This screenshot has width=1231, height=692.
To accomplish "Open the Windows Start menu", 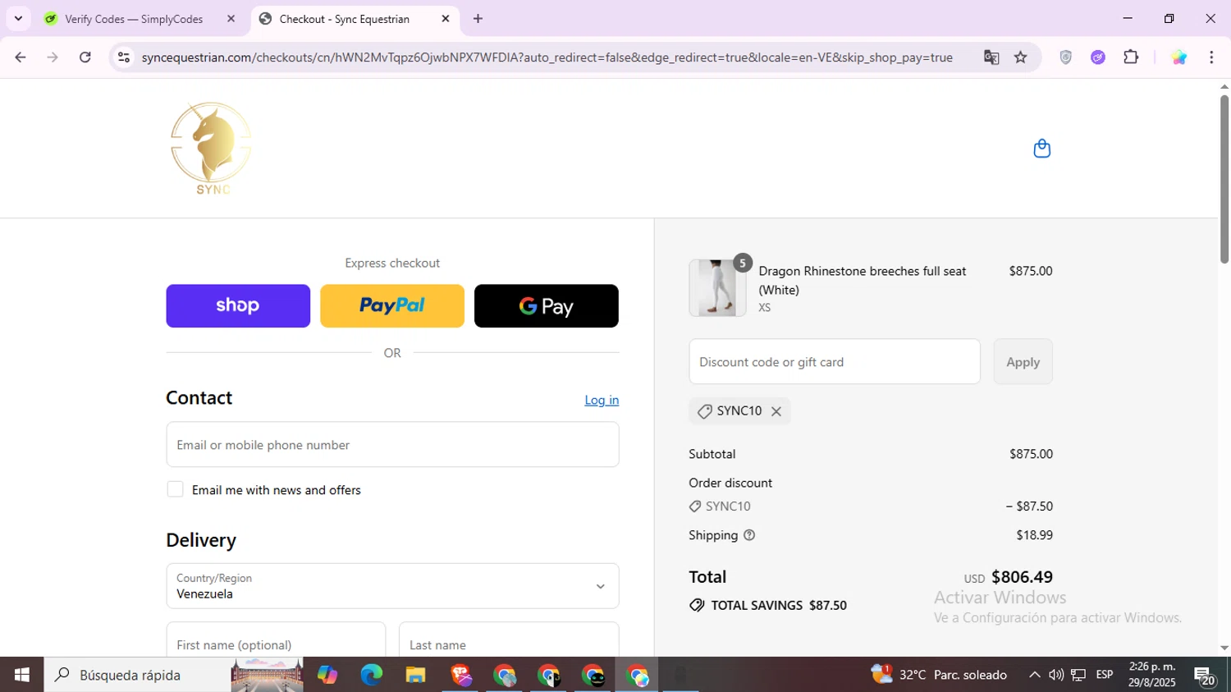I will point(22,675).
